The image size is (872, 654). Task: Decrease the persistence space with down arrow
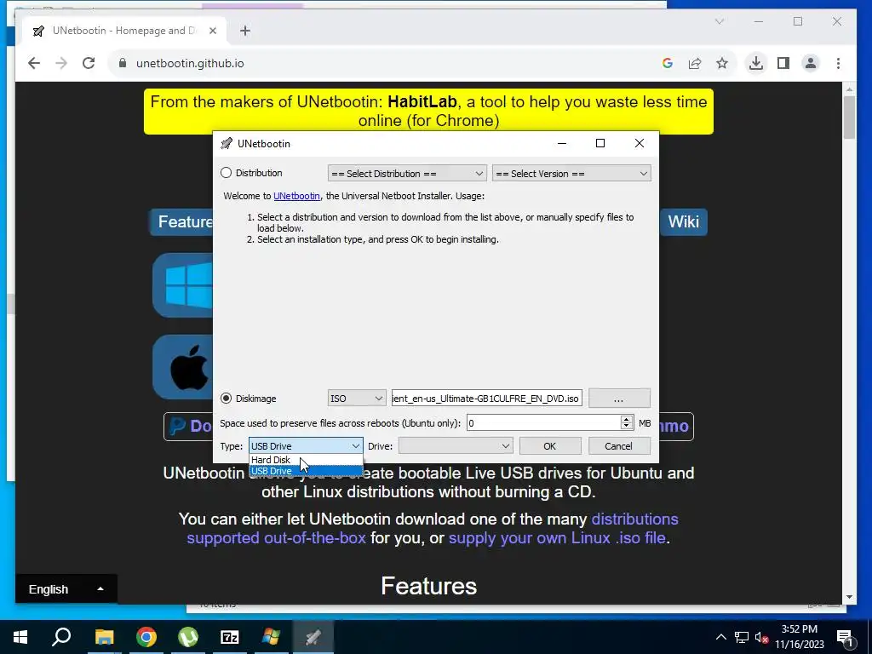(627, 427)
